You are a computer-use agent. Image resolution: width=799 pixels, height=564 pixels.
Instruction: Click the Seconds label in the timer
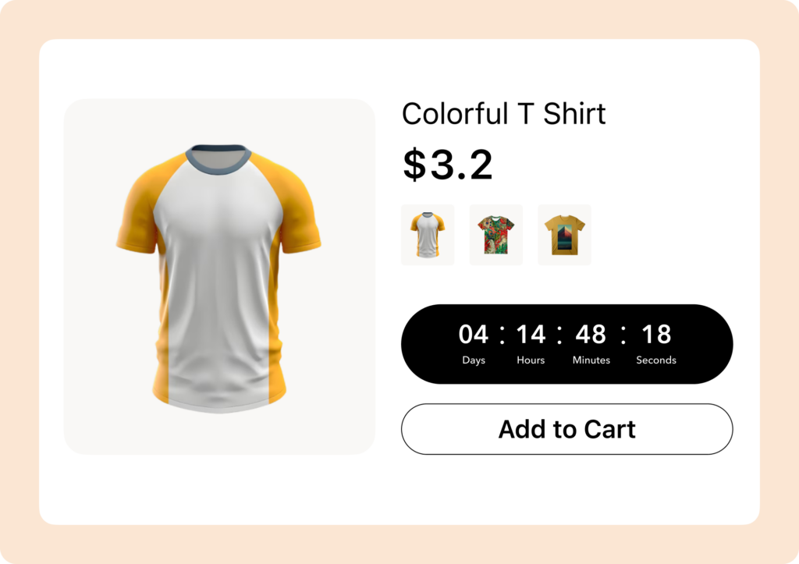656,360
